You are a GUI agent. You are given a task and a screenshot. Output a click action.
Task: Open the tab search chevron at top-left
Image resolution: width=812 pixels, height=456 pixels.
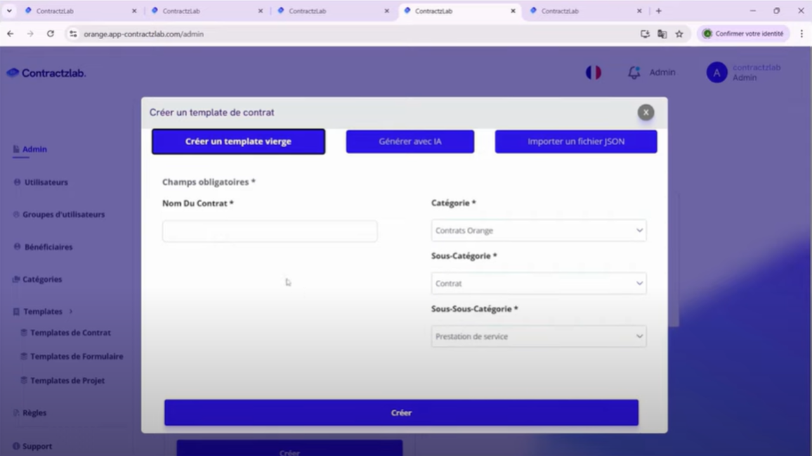click(9, 11)
